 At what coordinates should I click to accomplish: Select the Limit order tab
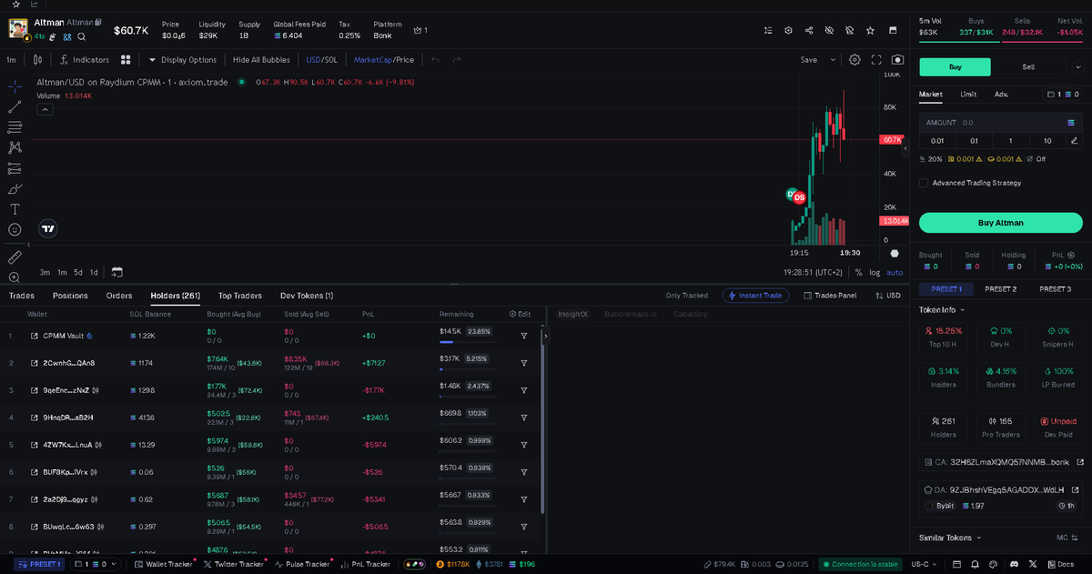968,94
